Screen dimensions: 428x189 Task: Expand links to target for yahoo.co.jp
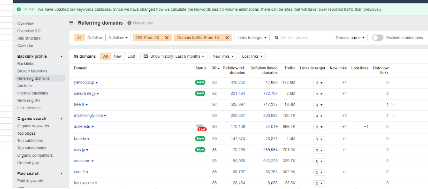(x=319, y=83)
